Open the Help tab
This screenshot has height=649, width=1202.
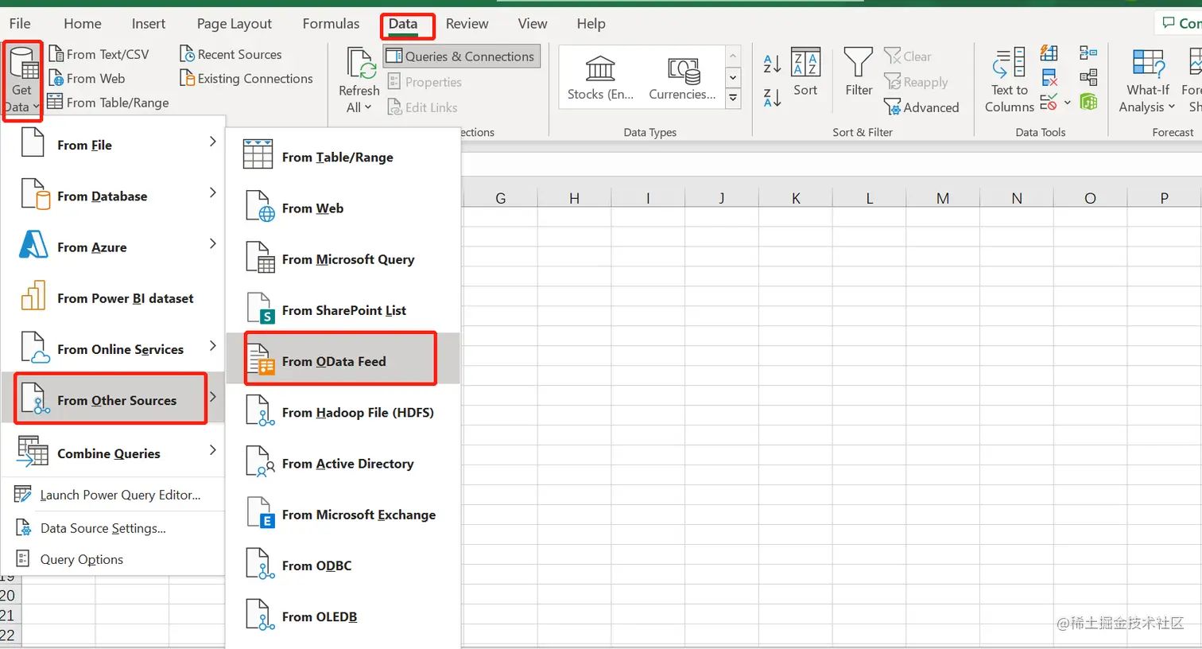click(x=591, y=24)
